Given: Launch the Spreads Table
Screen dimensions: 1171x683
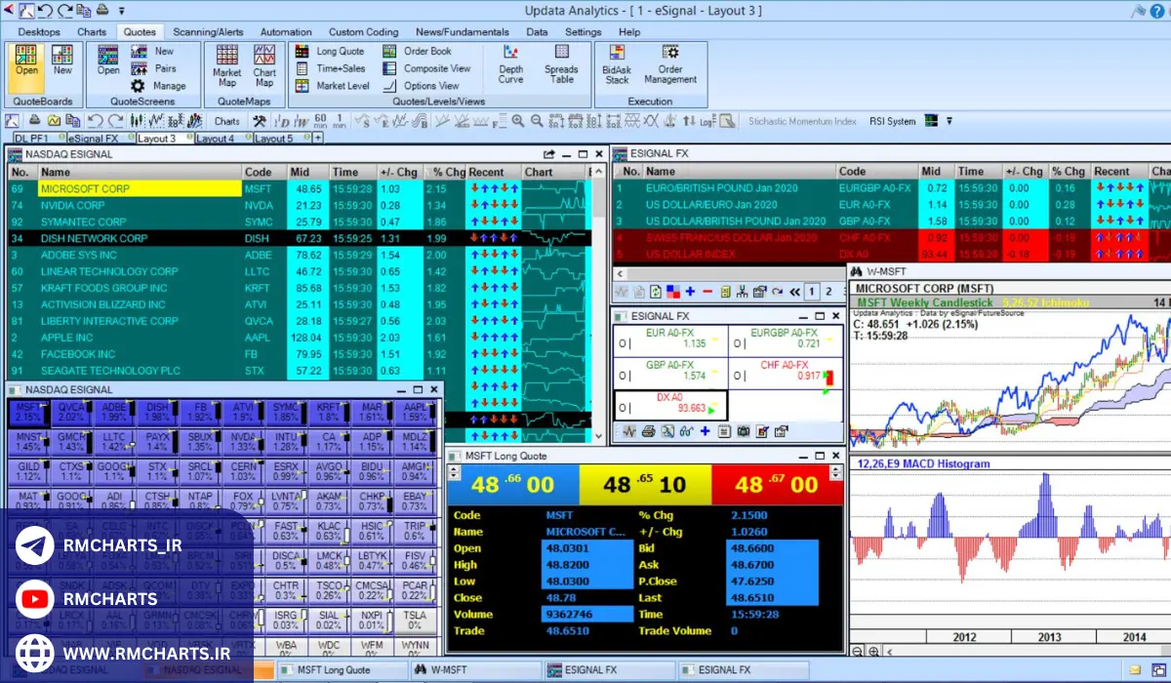Looking at the screenshot, I should 561,64.
